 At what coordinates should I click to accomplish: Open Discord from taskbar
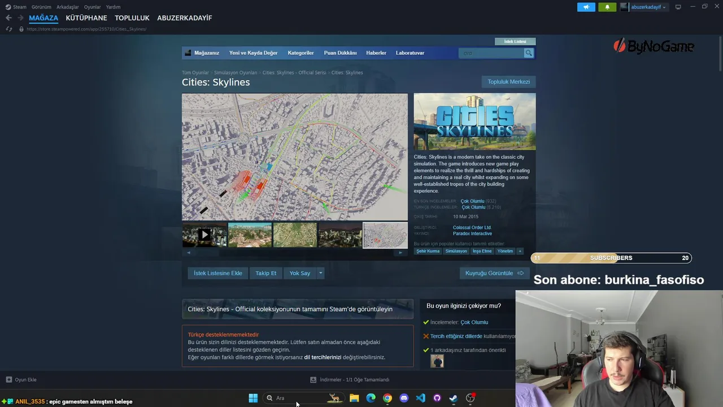pos(404,398)
